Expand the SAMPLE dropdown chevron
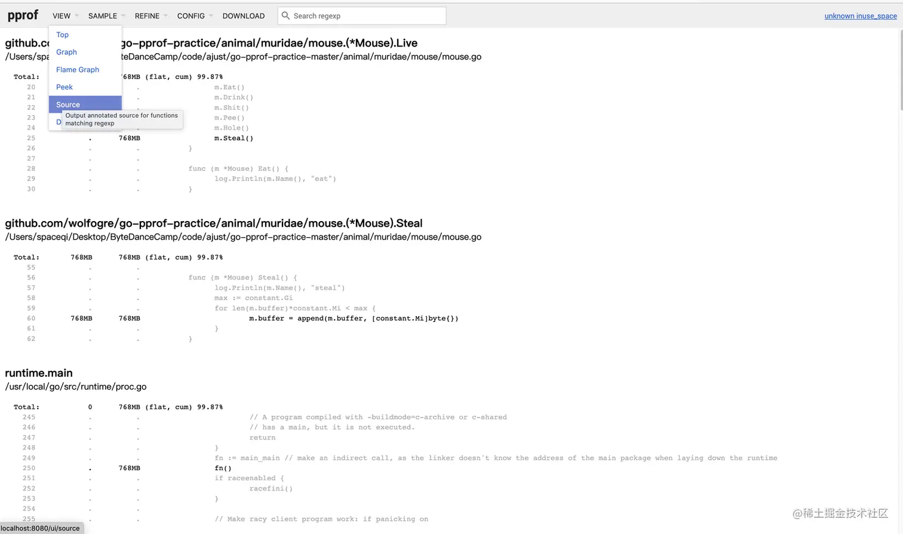The height and width of the screenshot is (534, 903). pyautogui.click(x=122, y=16)
